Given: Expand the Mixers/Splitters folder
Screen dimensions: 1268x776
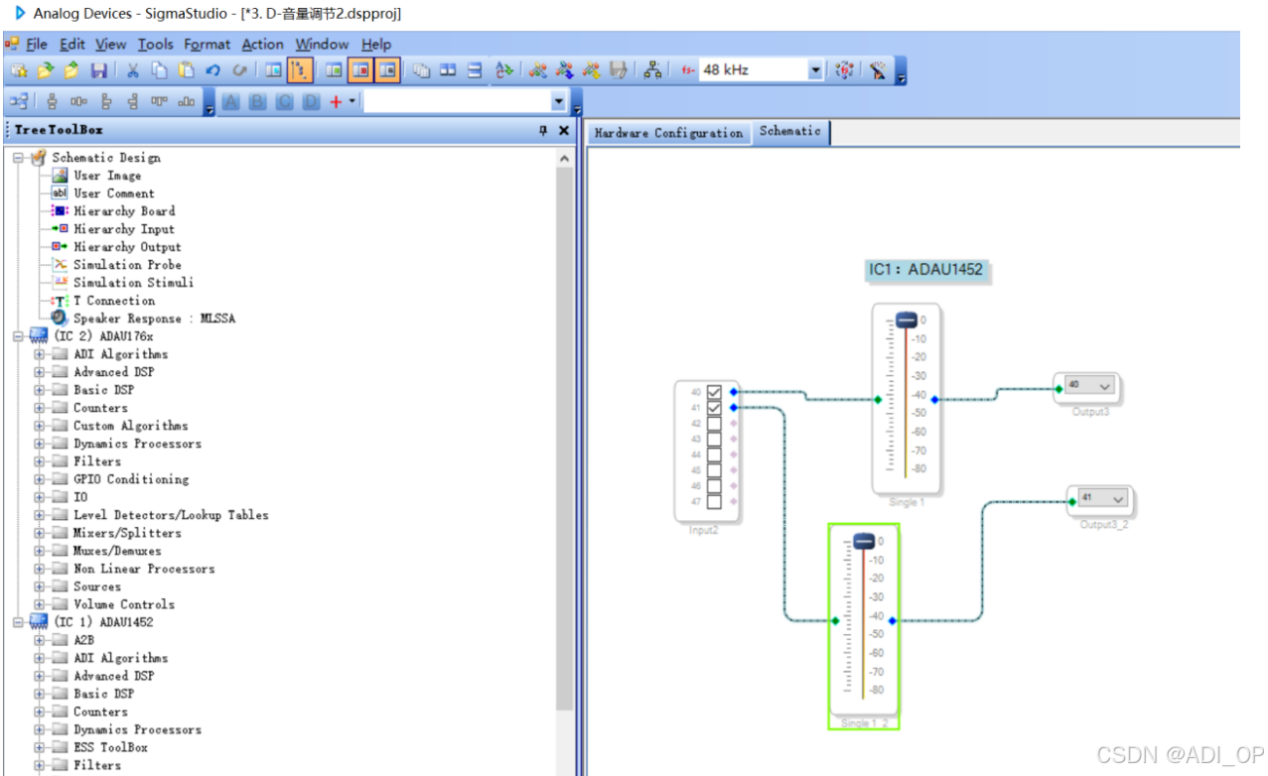Looking at the screenshot, I should [40, 533].
